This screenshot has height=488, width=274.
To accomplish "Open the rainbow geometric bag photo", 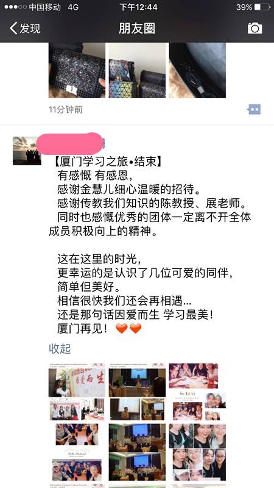I will click(137, 70).
